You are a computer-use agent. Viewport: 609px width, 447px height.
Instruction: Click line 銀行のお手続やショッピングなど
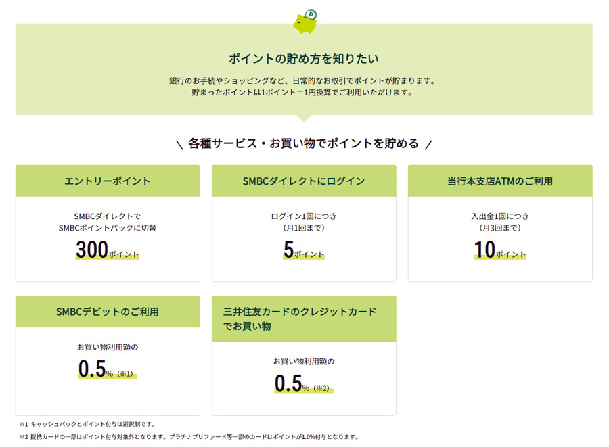click(x=303, y=80)
